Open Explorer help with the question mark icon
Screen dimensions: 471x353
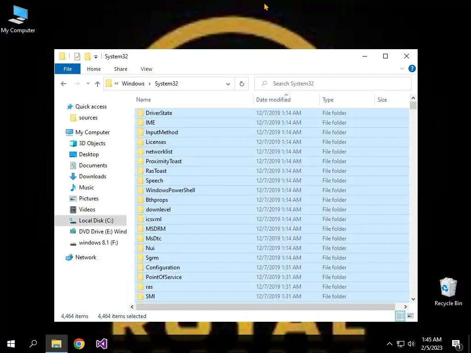coord(412,69)
